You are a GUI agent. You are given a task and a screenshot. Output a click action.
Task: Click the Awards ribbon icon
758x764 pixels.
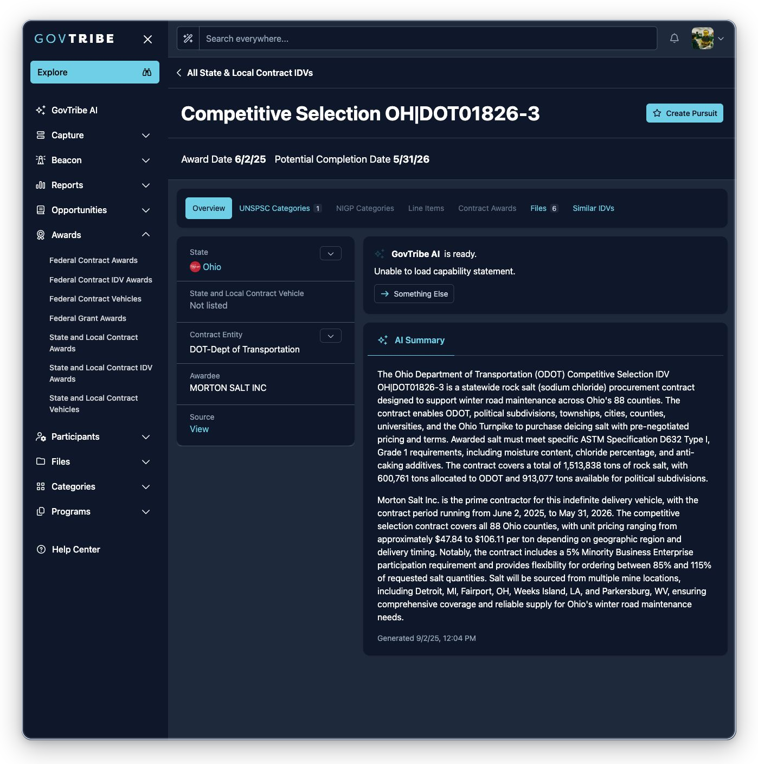(41, 235)
